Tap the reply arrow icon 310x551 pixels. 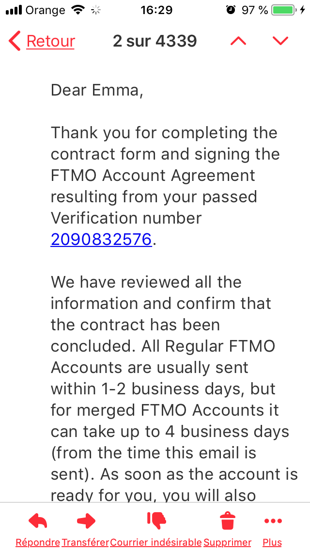(x=38, y=521)
